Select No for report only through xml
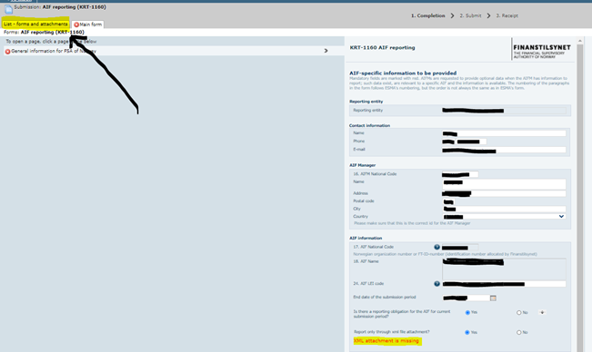This screenshot has height=352, width=592. click(518, 332)
